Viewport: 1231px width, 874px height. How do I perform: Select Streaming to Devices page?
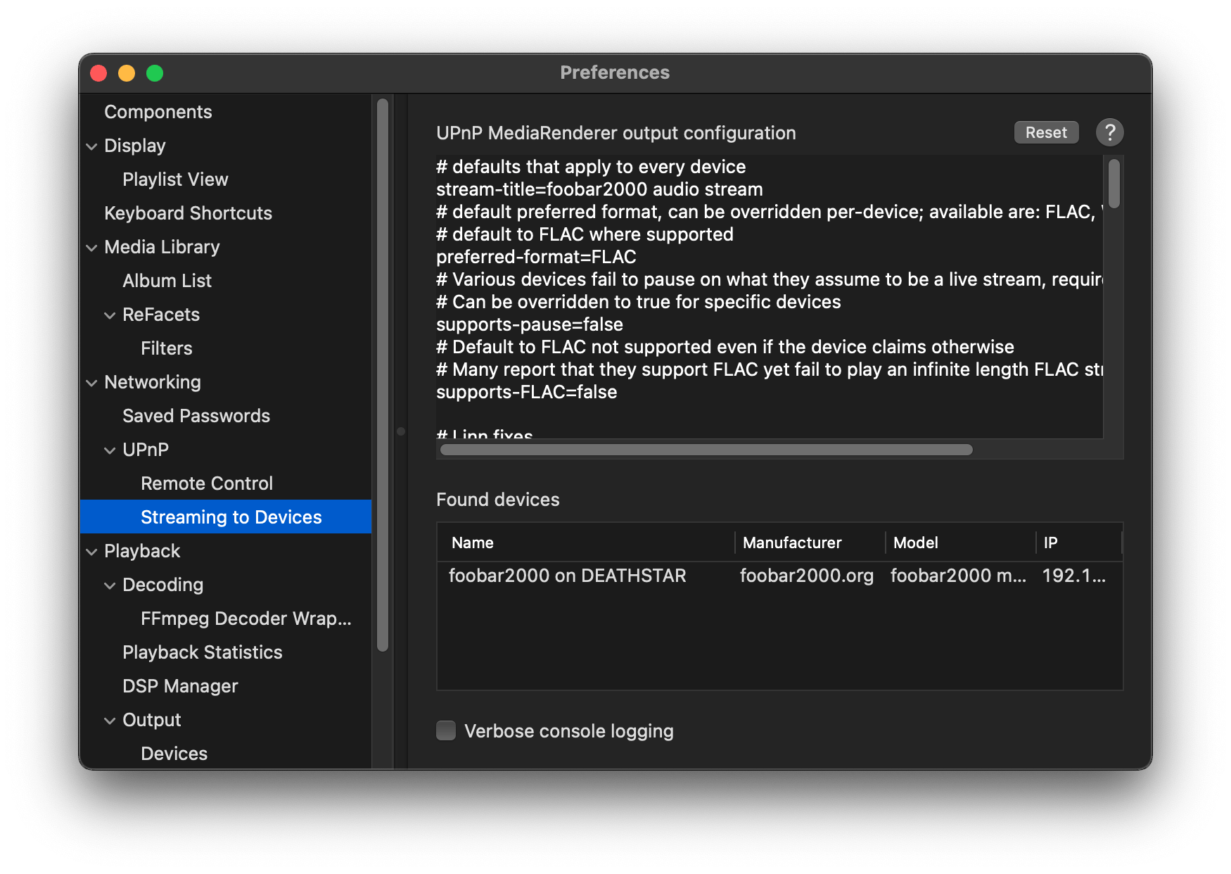[225, 517]
